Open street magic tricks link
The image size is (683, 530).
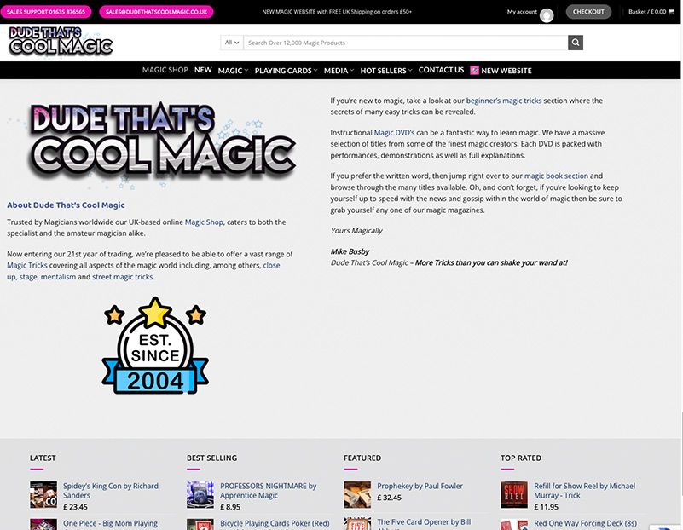pyautogui.click(x=123, y=277)
